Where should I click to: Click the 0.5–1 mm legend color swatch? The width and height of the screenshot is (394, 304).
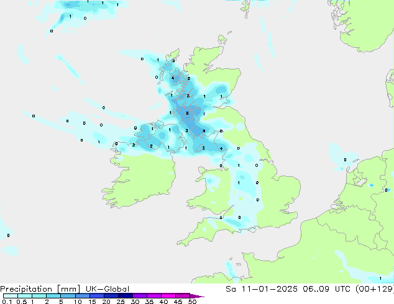(x=25, y=296)
